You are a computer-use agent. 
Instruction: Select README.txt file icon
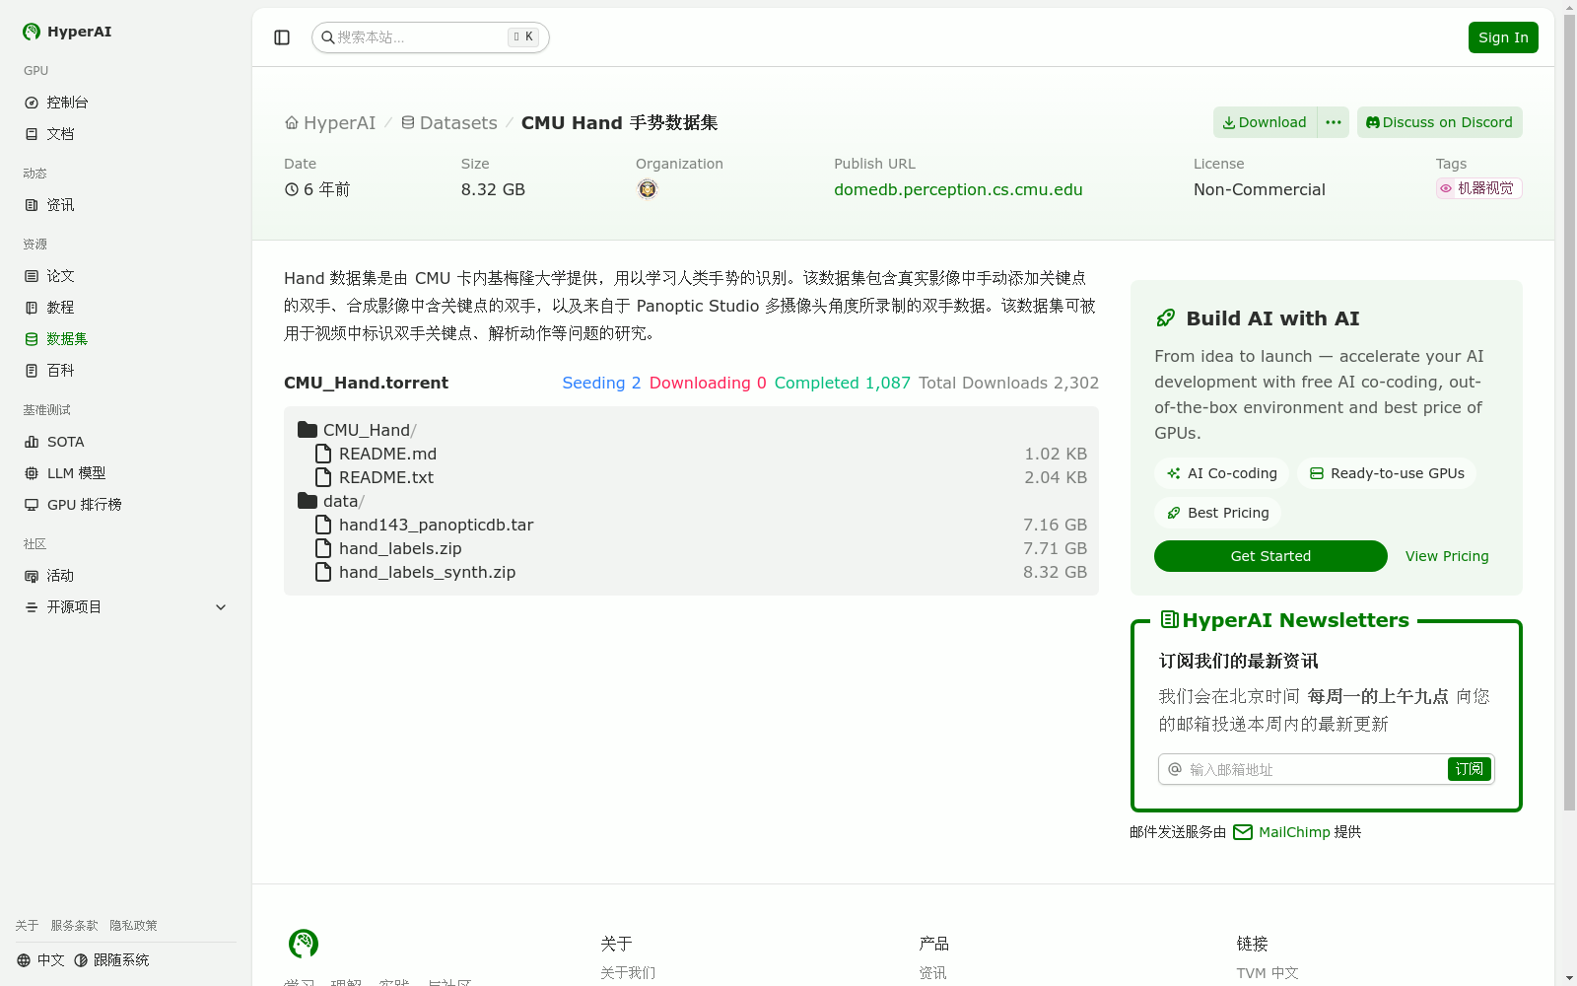pyautogui.click(x=323, y=477)
